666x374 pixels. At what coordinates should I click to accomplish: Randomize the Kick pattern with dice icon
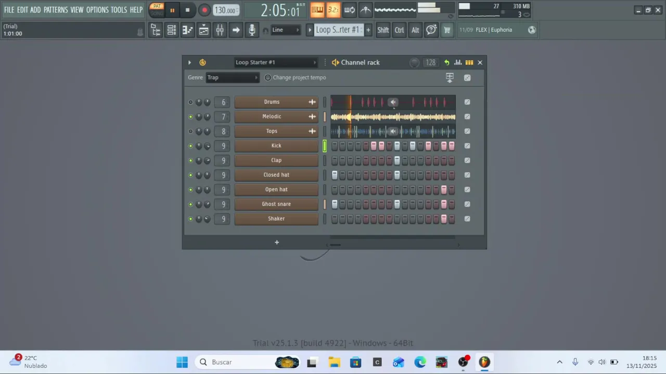click(x=467, y=146)
